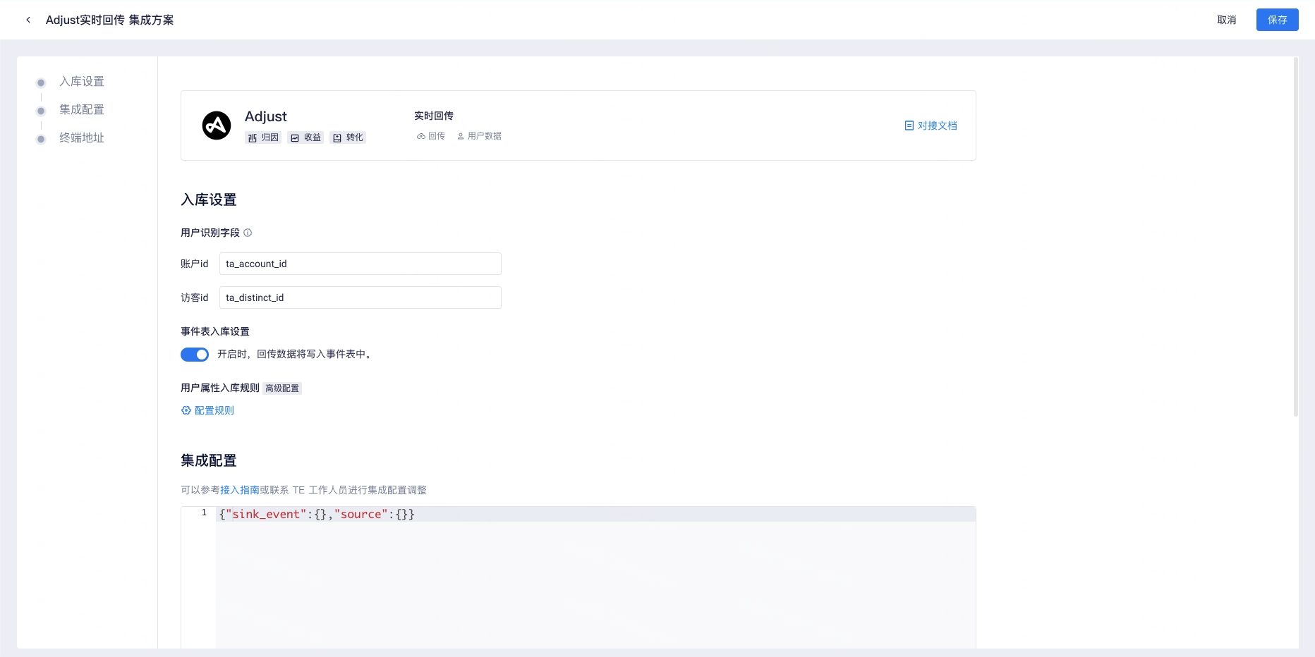1315x657 pixels.
Task: Click the 账户id input field
Action: (360, 264)
